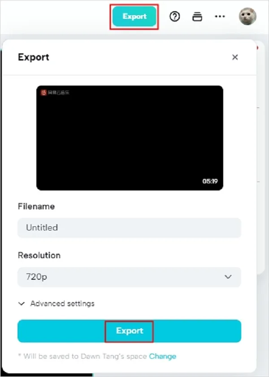Click the saved to Dawn Tang's space note
Image resolution: width=269 pixels, height=377 pixels.
[x=82, y=356]
